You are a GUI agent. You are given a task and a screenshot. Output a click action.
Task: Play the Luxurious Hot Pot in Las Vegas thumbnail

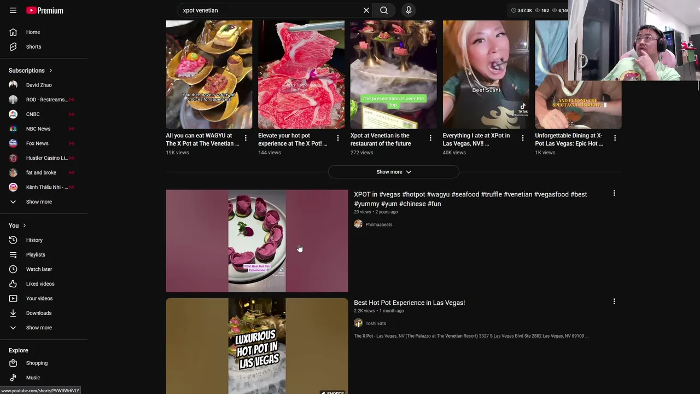click(257, 346)
